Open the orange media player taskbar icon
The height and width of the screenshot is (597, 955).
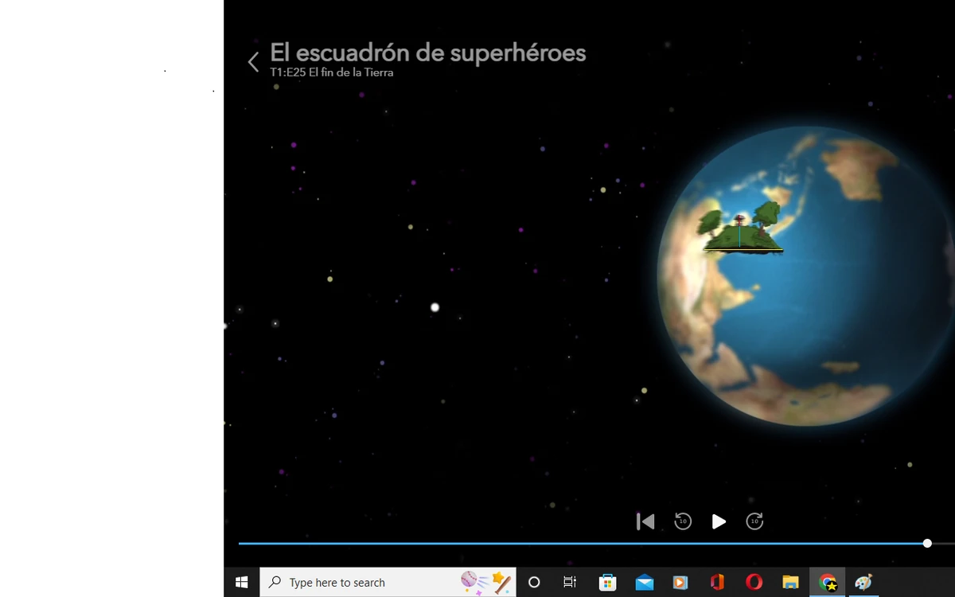(x=680, y=582)
